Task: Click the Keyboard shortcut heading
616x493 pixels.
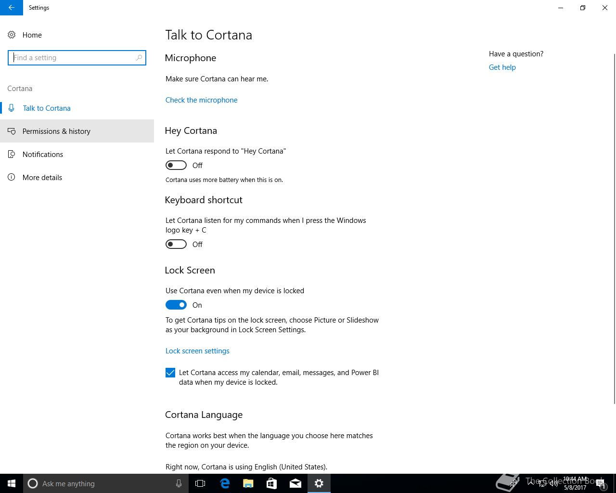Action: tap(204, 200)
